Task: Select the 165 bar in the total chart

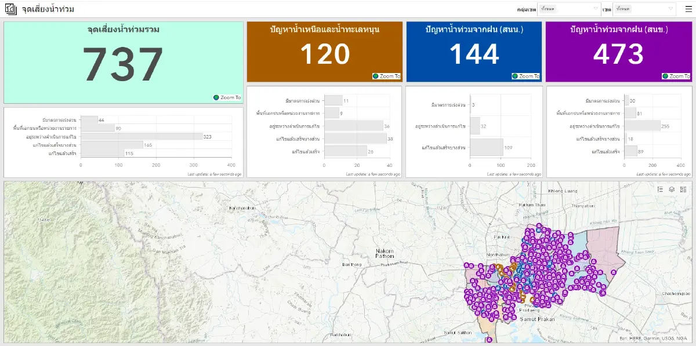Action: pyautogui.click(x=111, y=144)
